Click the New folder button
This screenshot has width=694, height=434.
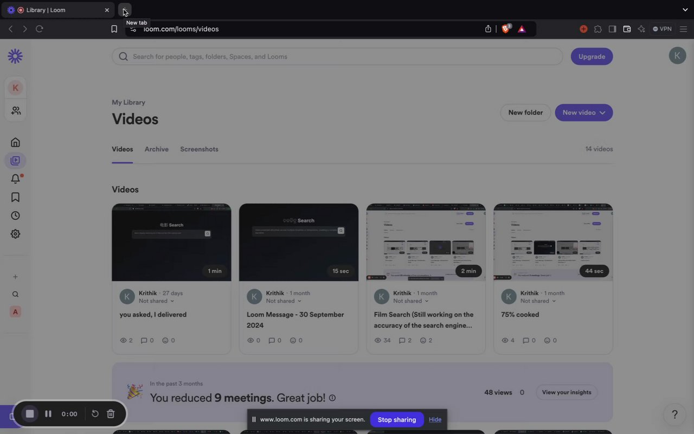525,112
